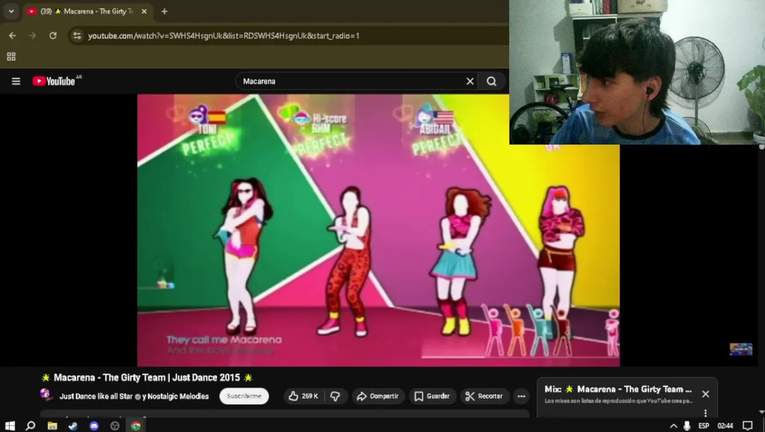
Task: Open the tab search dropdown arrow
Action: [11, 11]
